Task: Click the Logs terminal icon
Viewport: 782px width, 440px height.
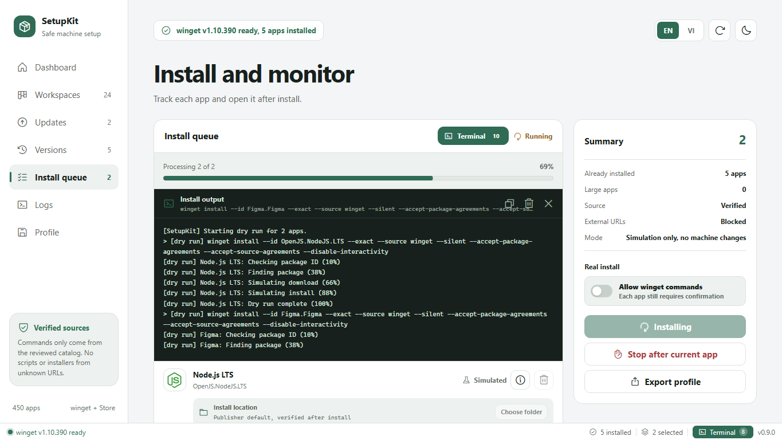Action: tap(22, 205)
